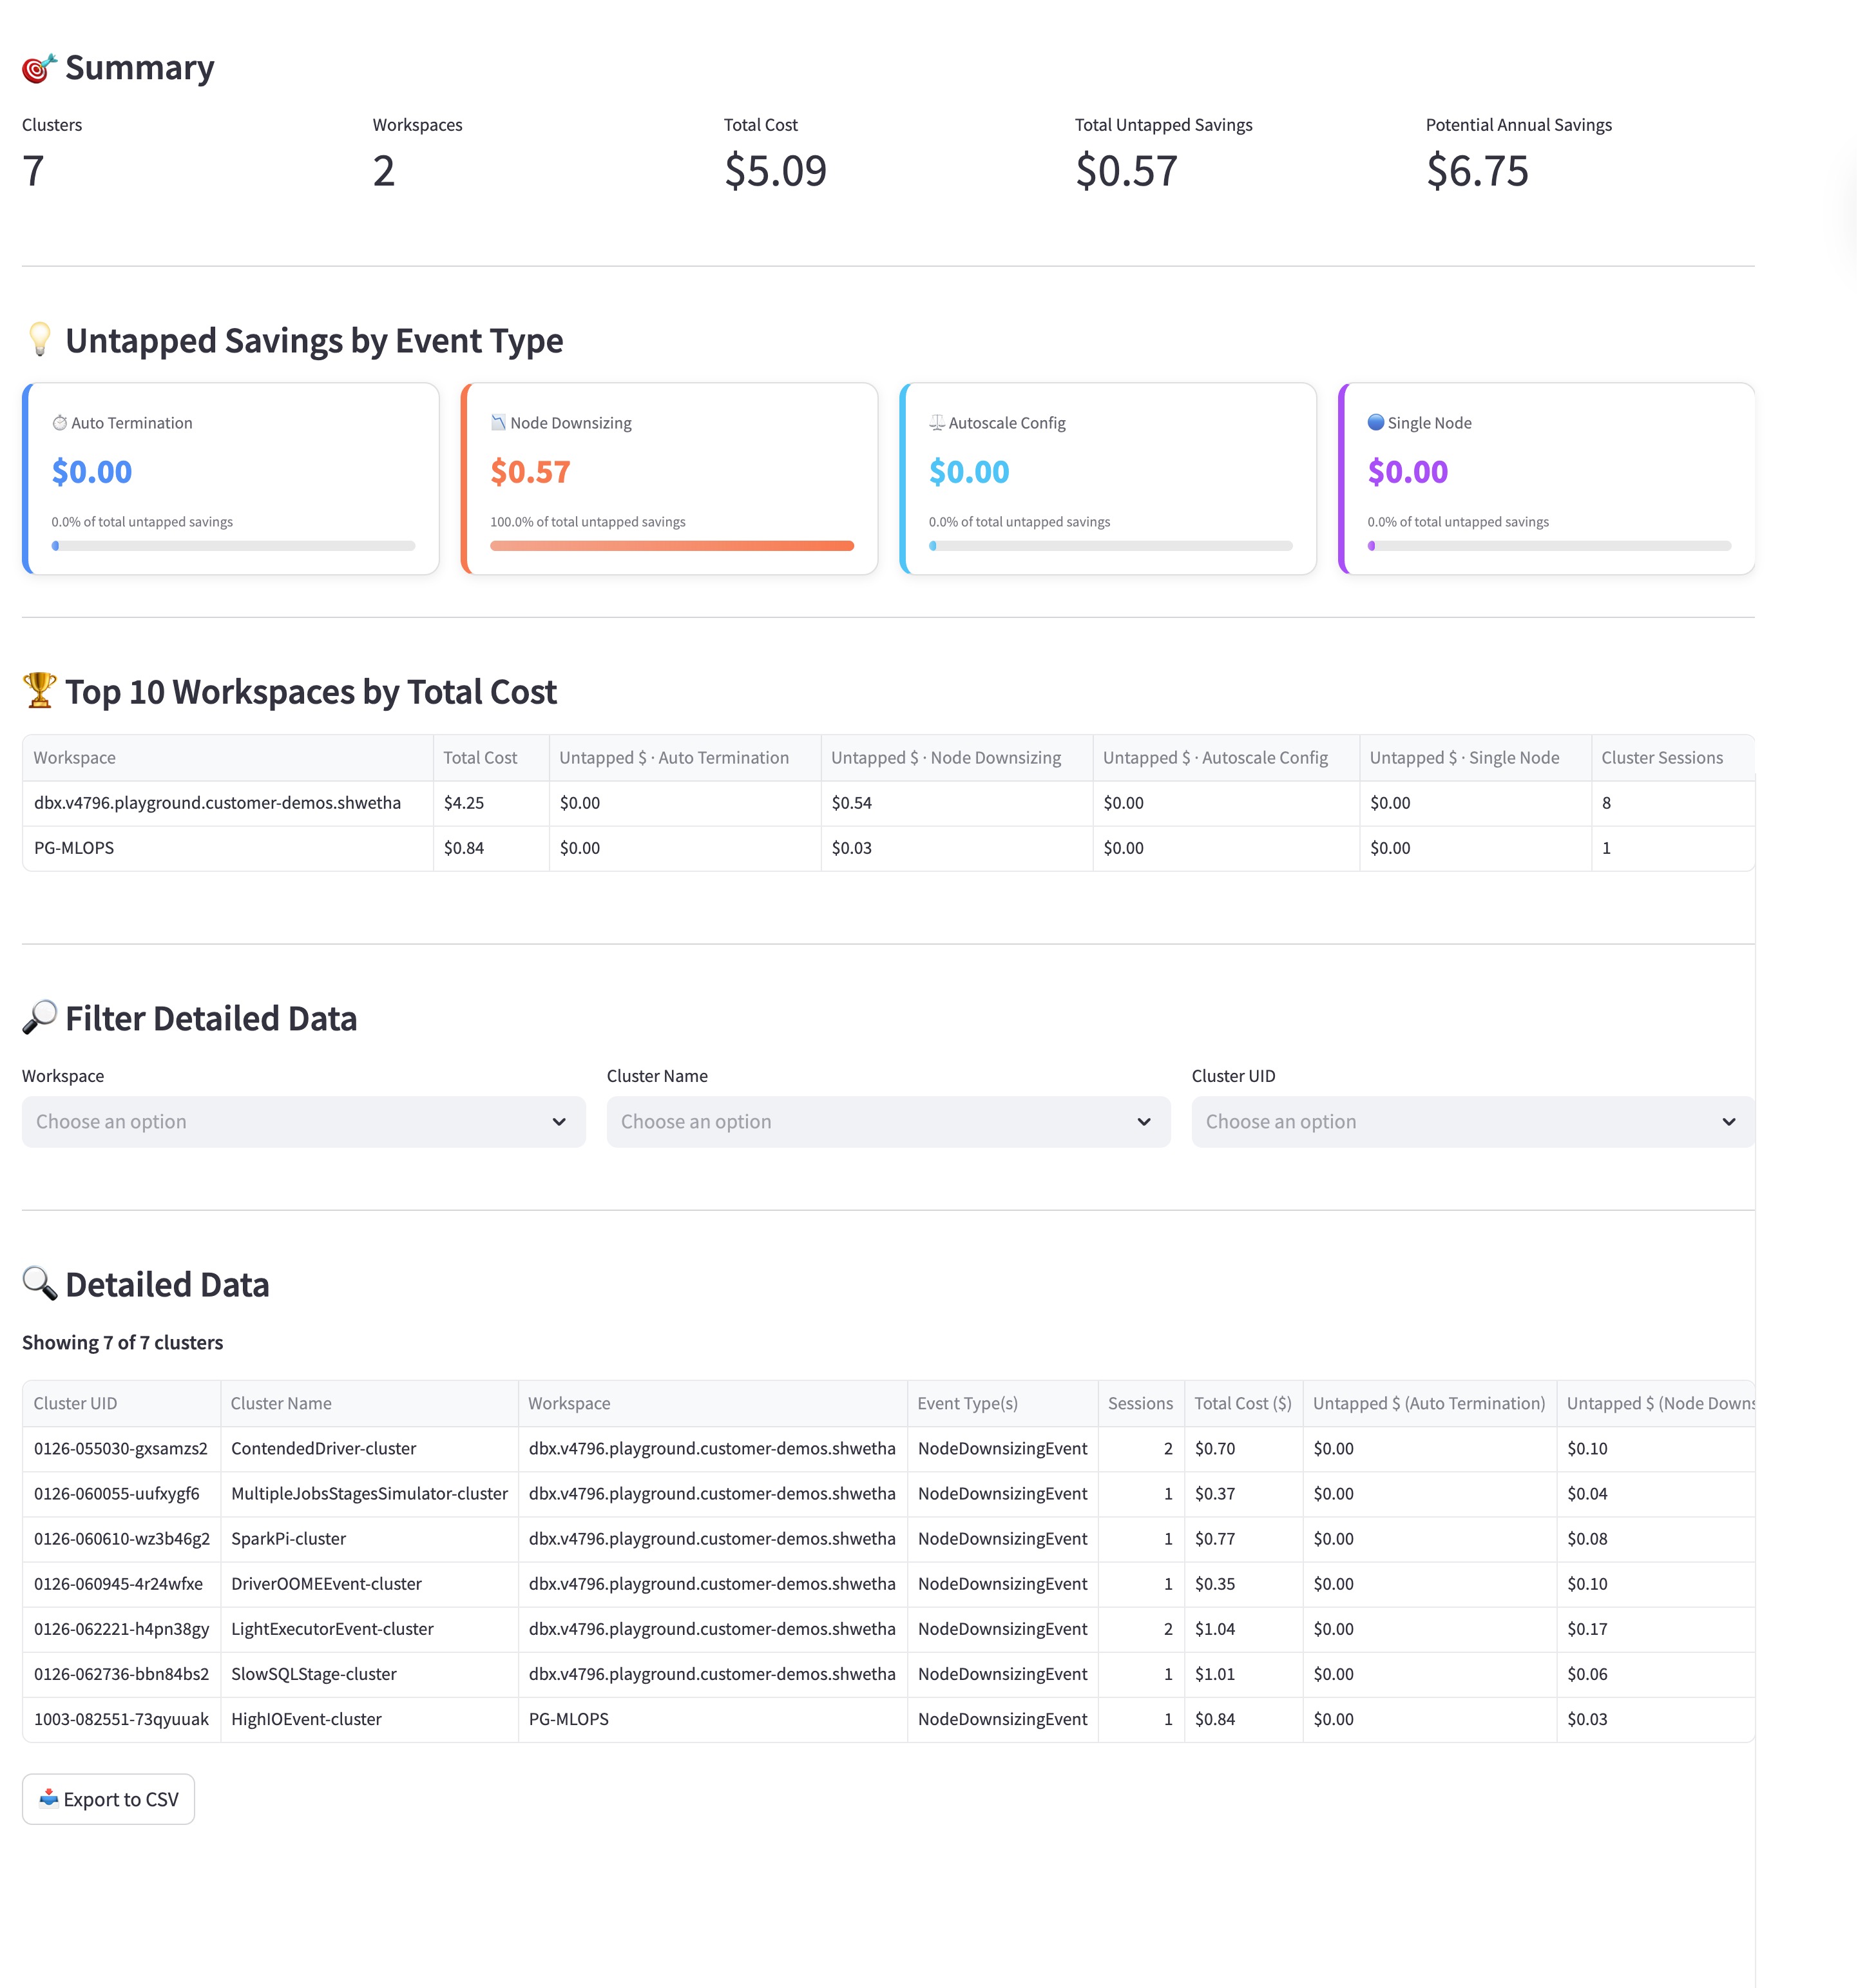Click the trophy icon beside Top 10 Workspaces
The height and width of the screenshot is (1988, 1858).
(x=39, y=691)
